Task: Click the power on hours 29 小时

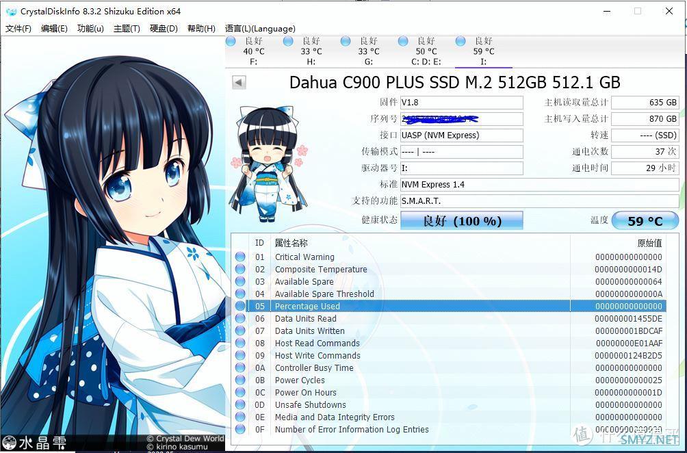Action: [x=645, y=168]
